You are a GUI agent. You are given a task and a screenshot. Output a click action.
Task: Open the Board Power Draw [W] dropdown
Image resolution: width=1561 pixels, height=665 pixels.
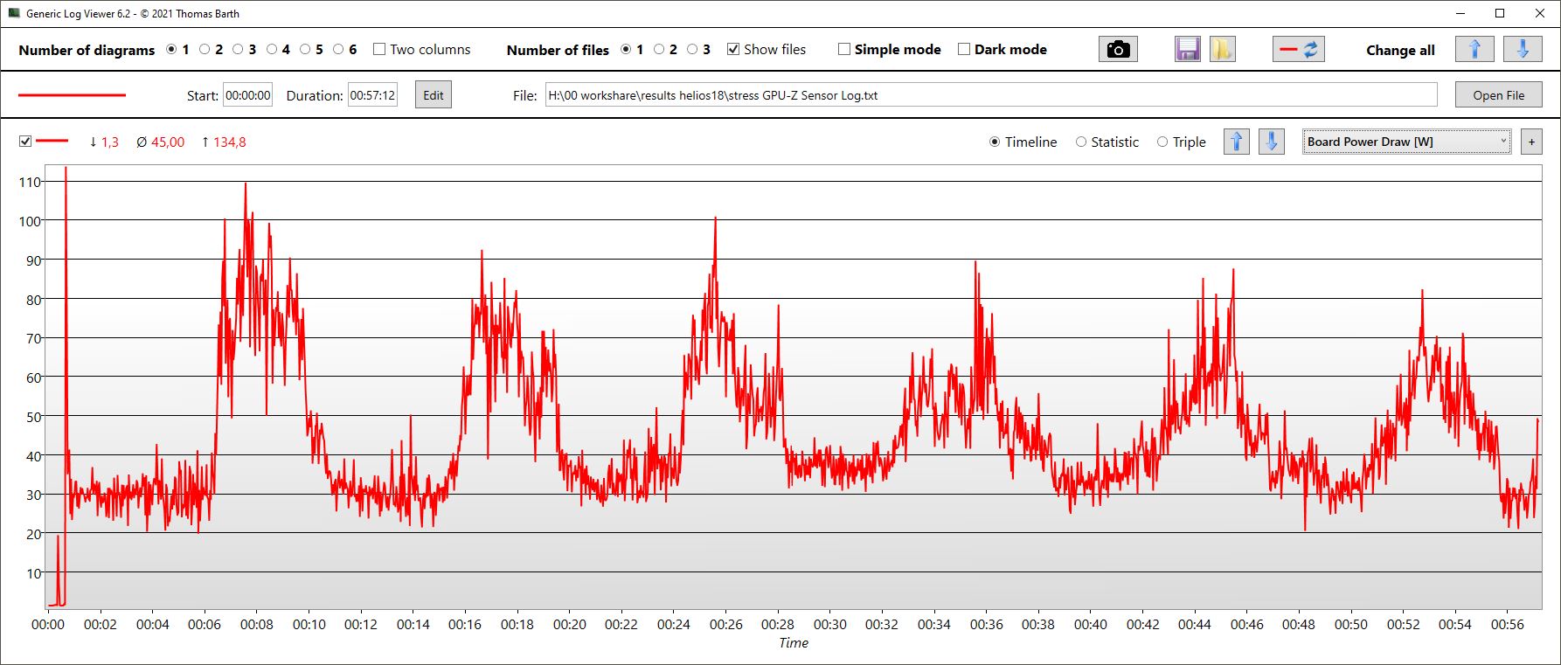[1405, 142]
